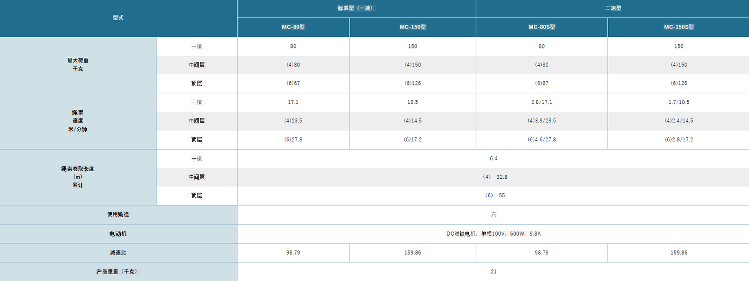Screen dimensions: 749x281
Task: Click 98.79 ratio in MC-80型 column
Action: (x=293, y=253)
